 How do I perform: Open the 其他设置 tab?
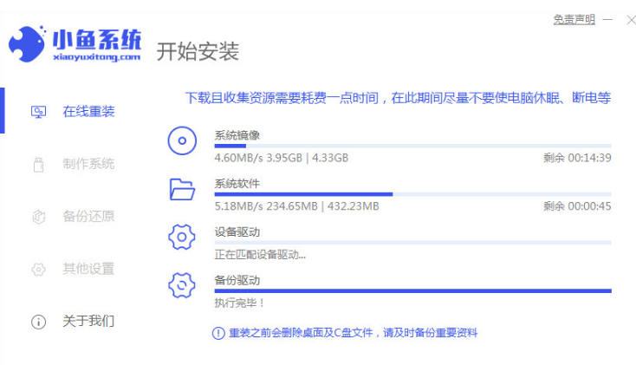pyautogui.click(x=88, y=269)
